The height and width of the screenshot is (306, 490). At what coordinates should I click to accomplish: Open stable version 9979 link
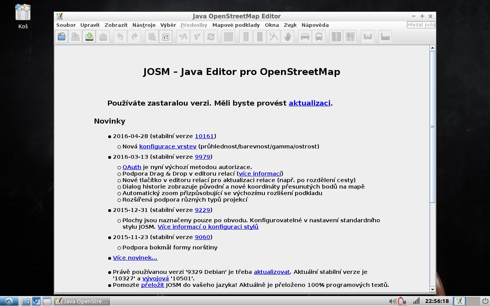coord(203,156)
